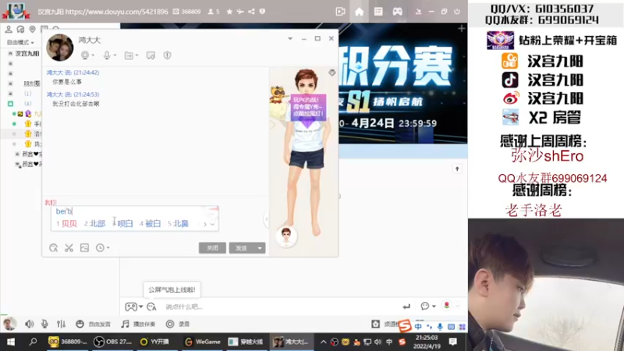Select the scissors screenshot tool
Image resolution: width=624 pixels, height=351 pixels.
tap(69, 248)
